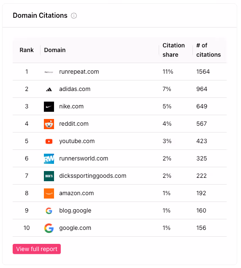Click the google.com Google icon

coord(49,228)
